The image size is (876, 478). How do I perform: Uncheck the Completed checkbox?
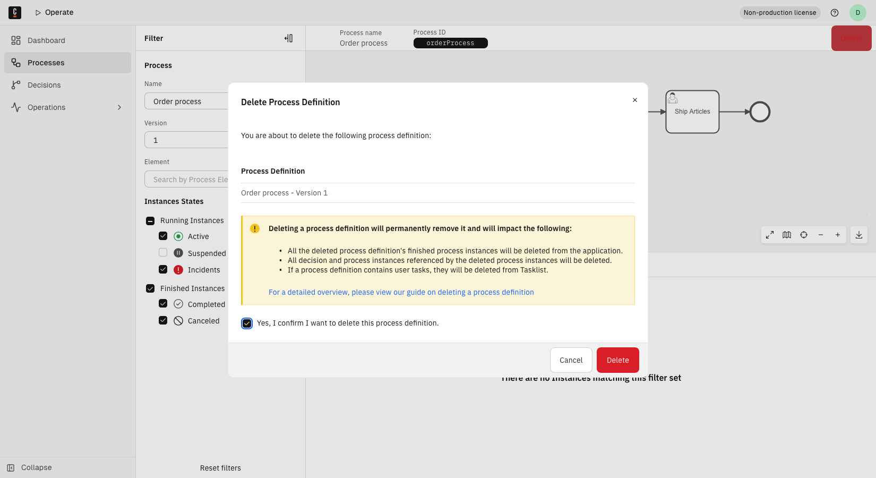click(x=163, y=303)
